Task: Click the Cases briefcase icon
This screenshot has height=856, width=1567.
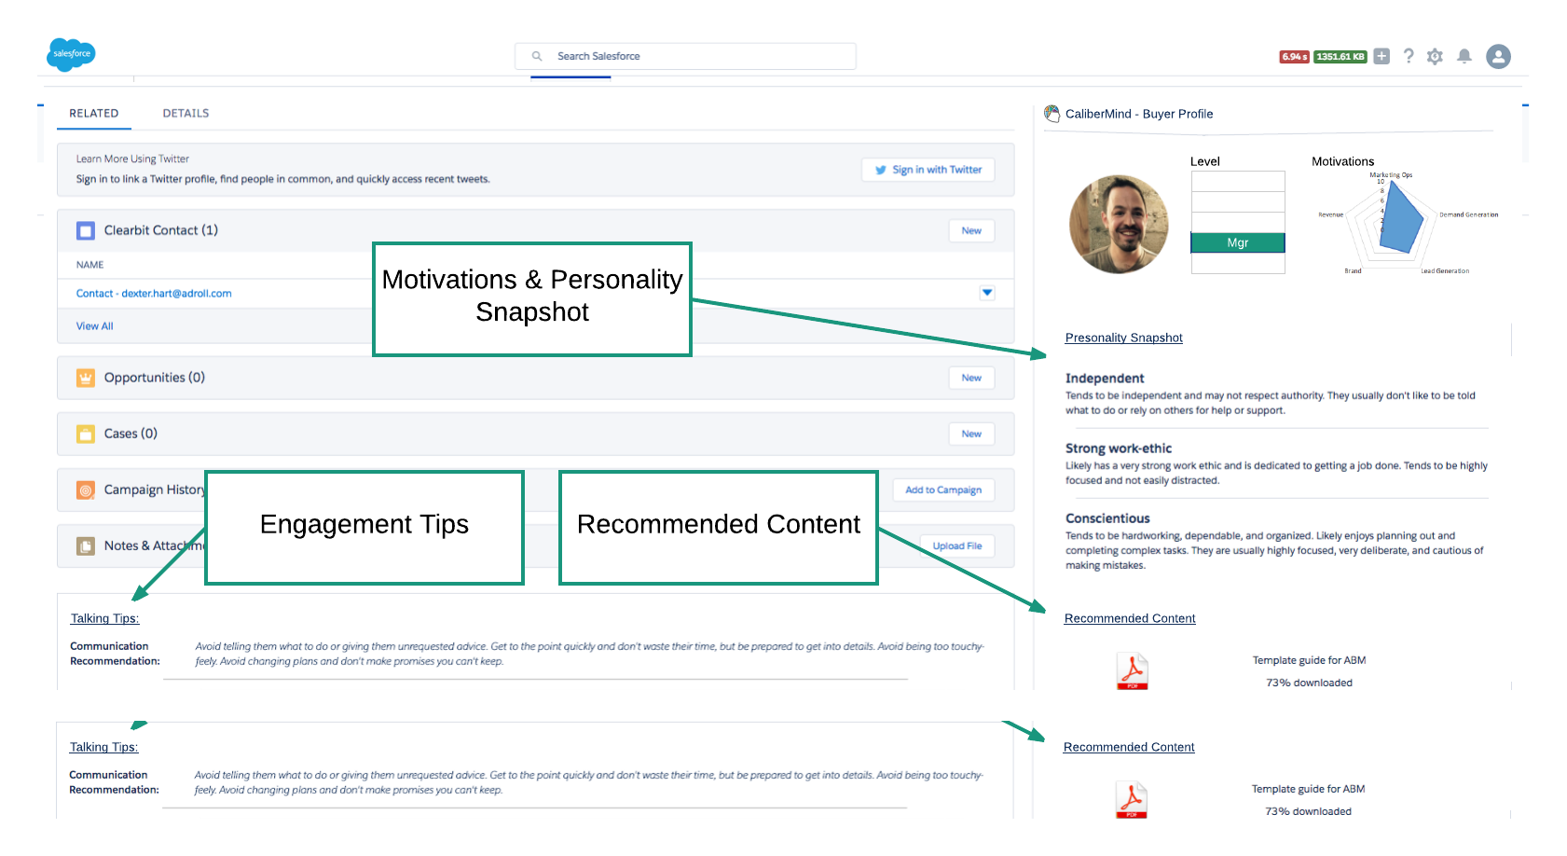Action: coord(86,434)
